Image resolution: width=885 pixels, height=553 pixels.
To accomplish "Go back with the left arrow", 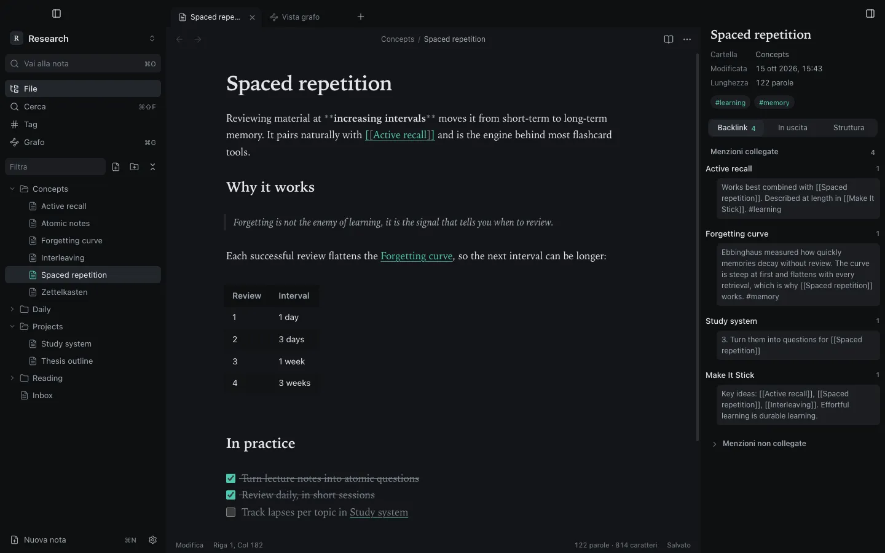I will [179, 39].
